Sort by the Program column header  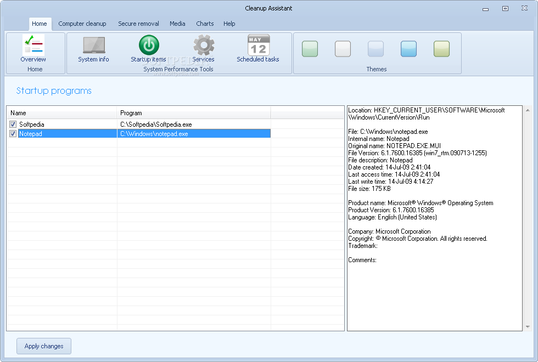click(x=194, y=113)
